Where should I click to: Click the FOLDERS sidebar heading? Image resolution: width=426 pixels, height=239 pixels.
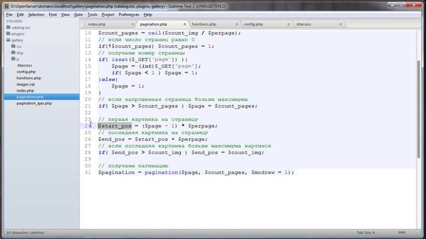pos(15,21)
